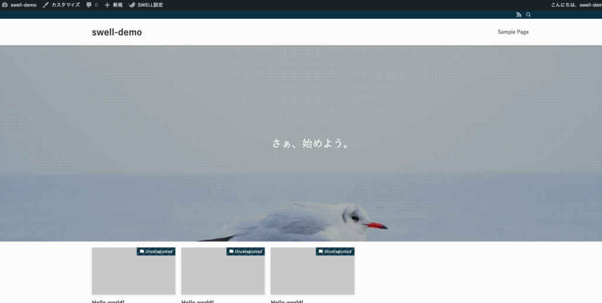Click the swell-demo site title
602x303 pixels.
point(116,32)
